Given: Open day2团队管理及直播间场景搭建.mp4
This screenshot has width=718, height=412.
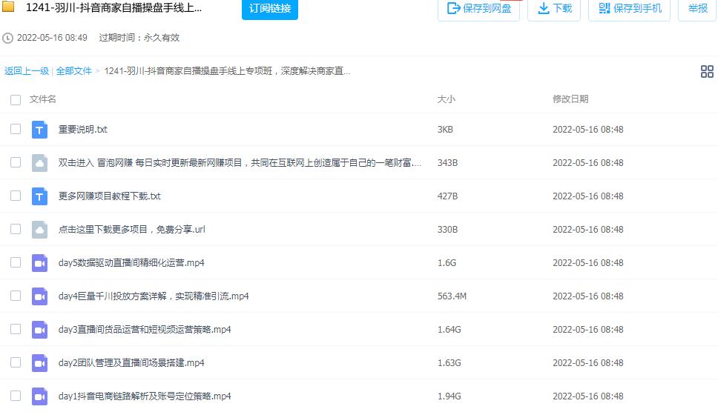Looking at the screenshot, I should [131, 363].
